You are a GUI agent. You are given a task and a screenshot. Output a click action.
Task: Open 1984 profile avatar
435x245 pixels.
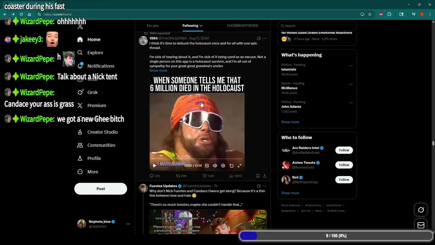coord(143,40)
